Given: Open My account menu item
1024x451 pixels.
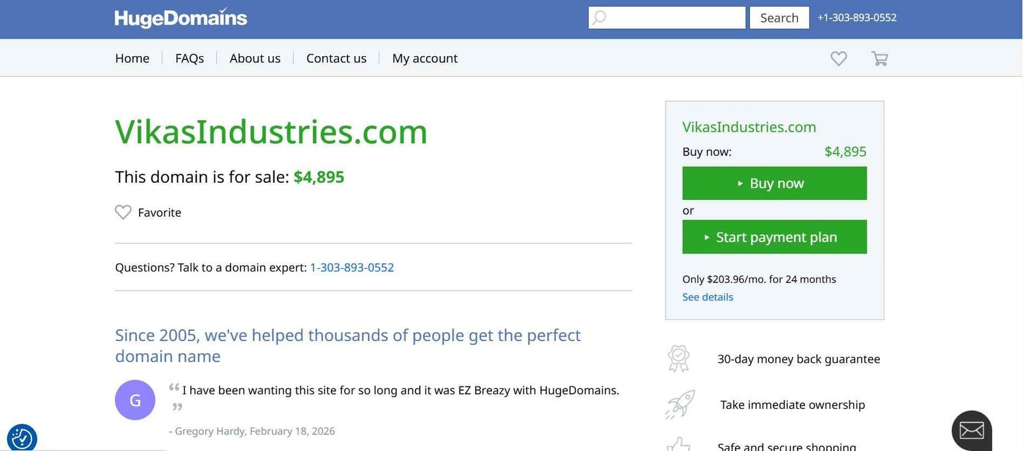Looking at the screenshot, I should coord(424,58).
